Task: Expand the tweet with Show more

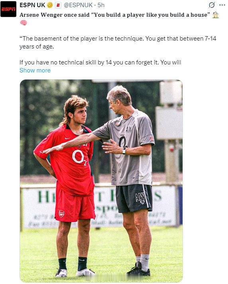Action: tap(35, 70)
